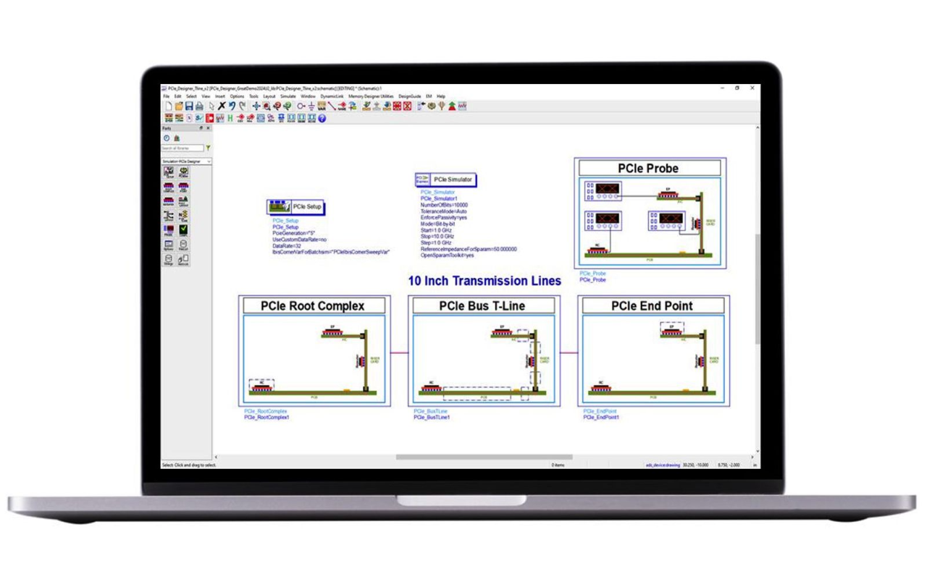Click the horizontal scrollbar thumb

484,457
